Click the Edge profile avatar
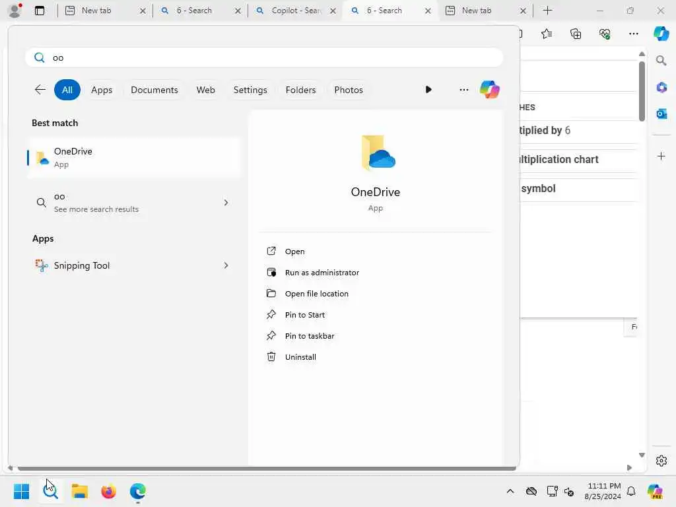Viewport: 676px width, 507px height. click(15, 11)
